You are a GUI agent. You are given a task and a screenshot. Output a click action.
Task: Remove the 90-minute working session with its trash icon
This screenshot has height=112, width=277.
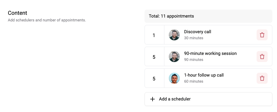[262, 57]
